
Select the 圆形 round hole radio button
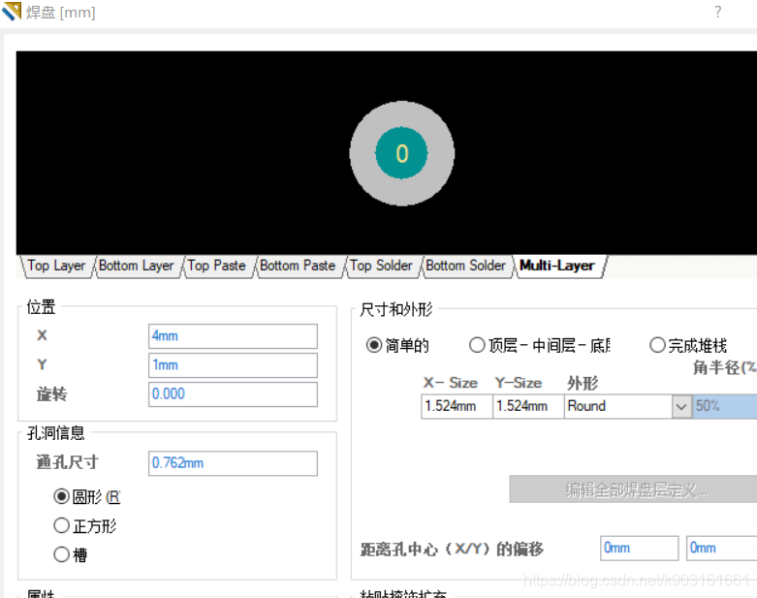point(61,496)
